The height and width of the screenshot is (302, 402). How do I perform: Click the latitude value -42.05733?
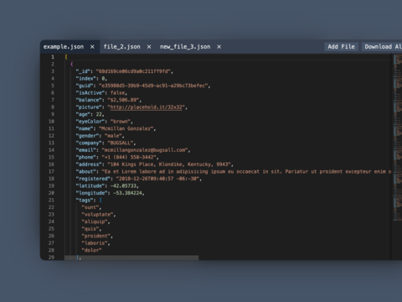pos(123,186)
